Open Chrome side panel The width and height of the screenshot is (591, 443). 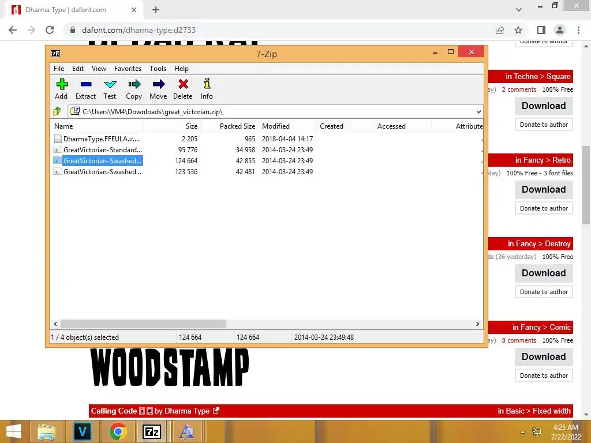click(x=541, y=30)
